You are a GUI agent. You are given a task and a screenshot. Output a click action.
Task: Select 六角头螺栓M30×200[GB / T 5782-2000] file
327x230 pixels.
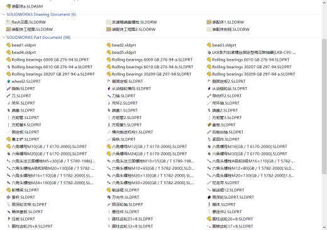click(153, 183)
